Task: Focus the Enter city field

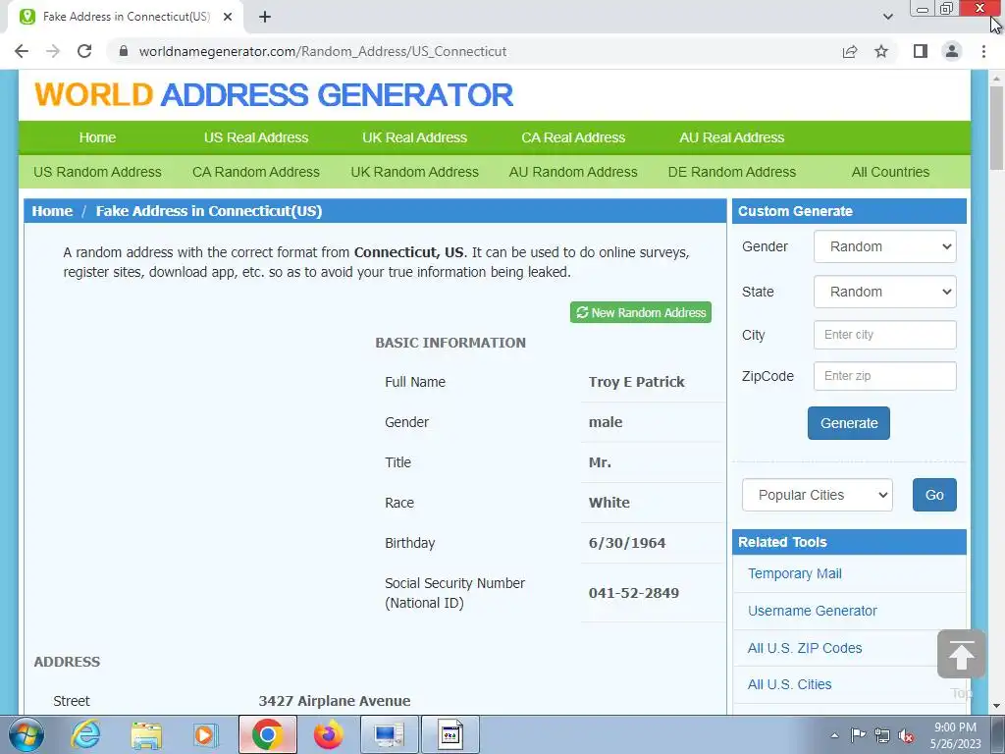Action: tap(884, 335)
